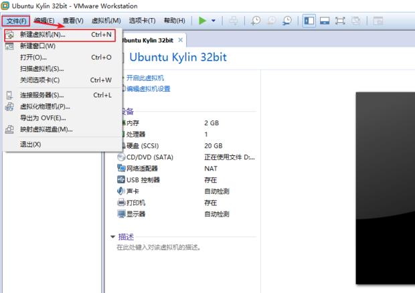Open the power options dropdown arrow

[x=214, y=21]
